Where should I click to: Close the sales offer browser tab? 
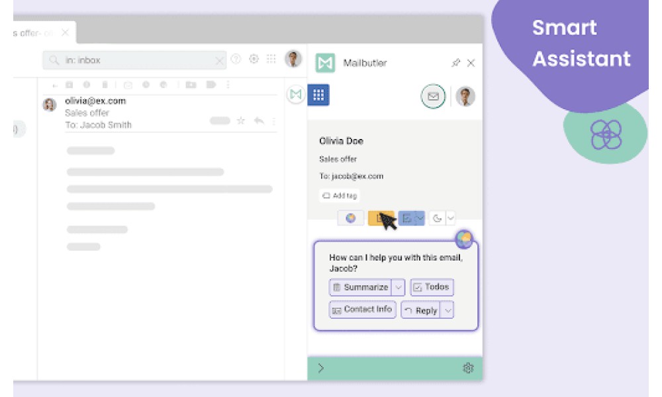pos(65,32)
